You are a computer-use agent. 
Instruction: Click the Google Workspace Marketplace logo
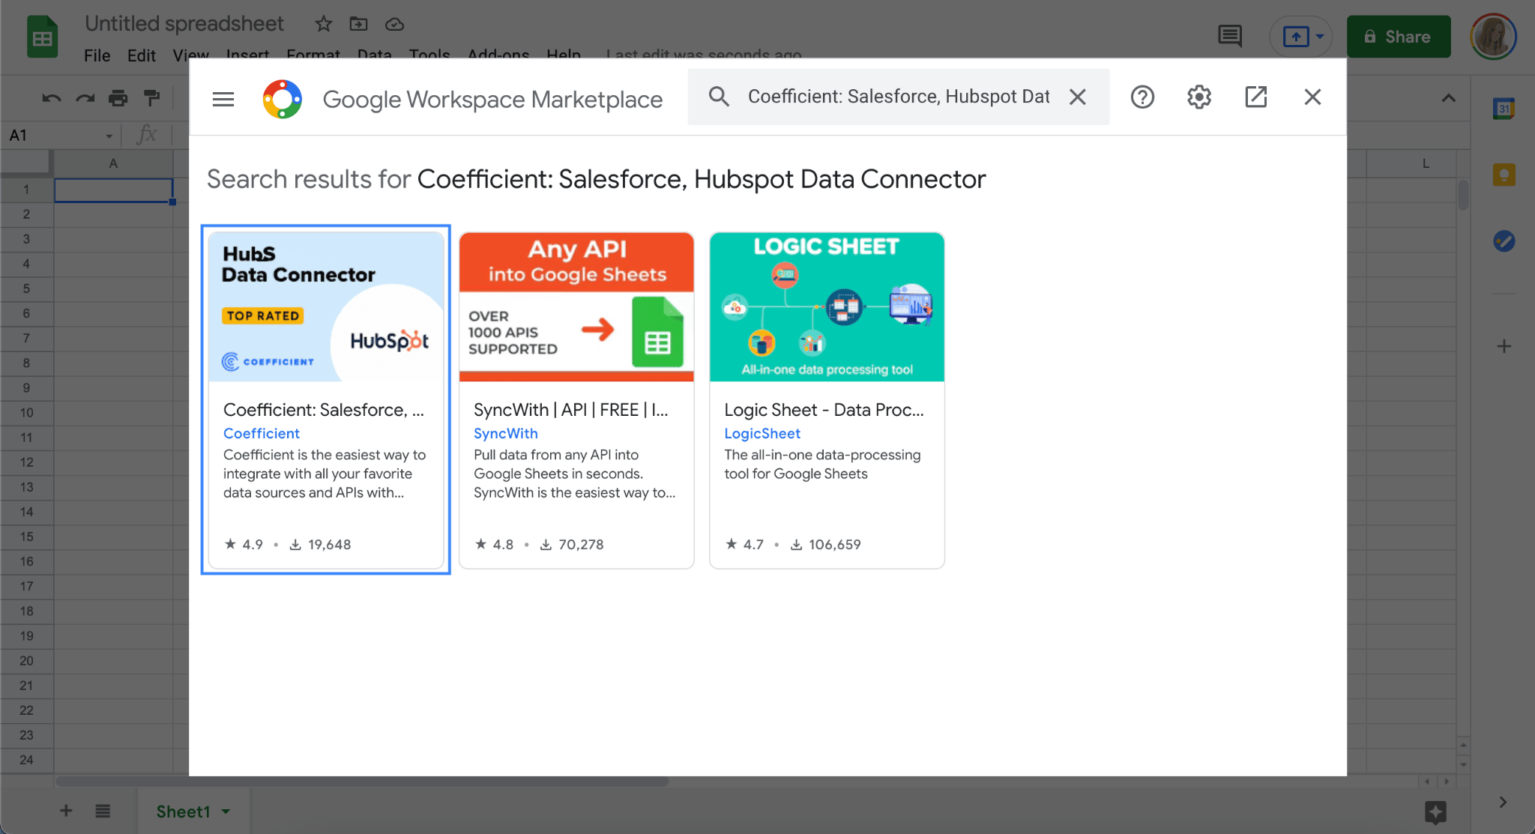[x=283, y=99]
